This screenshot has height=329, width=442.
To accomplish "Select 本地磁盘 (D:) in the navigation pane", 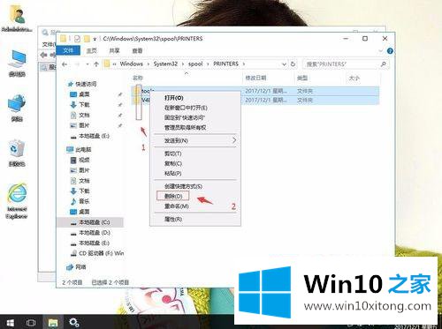I will [x=95, y=233].
